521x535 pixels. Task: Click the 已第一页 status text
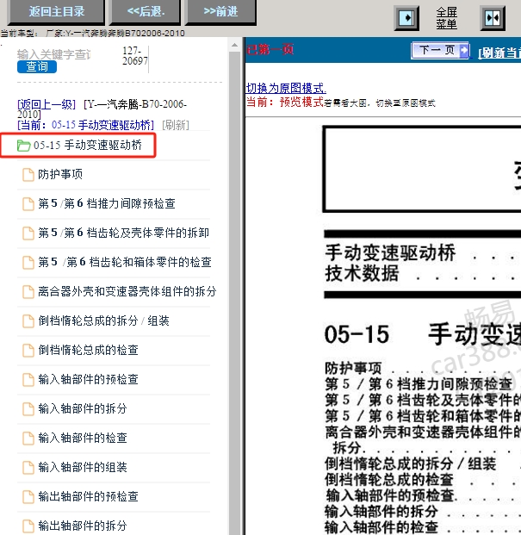(x=270, y=50)
